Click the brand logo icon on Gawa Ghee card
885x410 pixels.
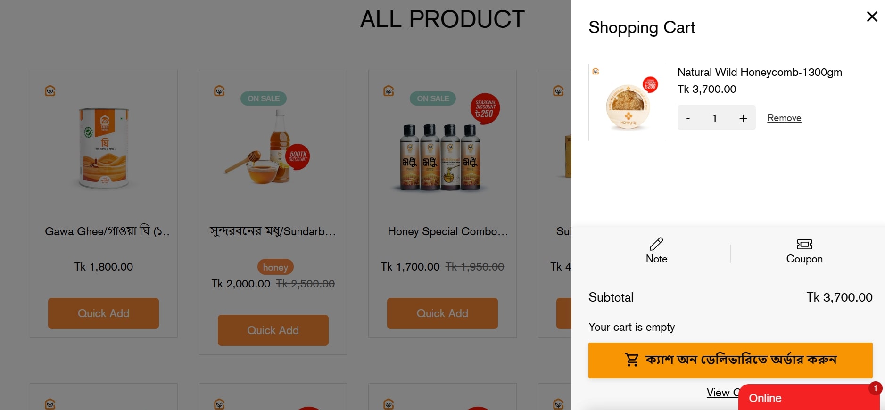[50, 90]
